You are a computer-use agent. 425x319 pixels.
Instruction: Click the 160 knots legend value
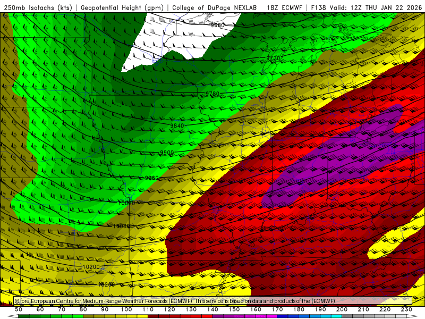[x=256, y=309]
